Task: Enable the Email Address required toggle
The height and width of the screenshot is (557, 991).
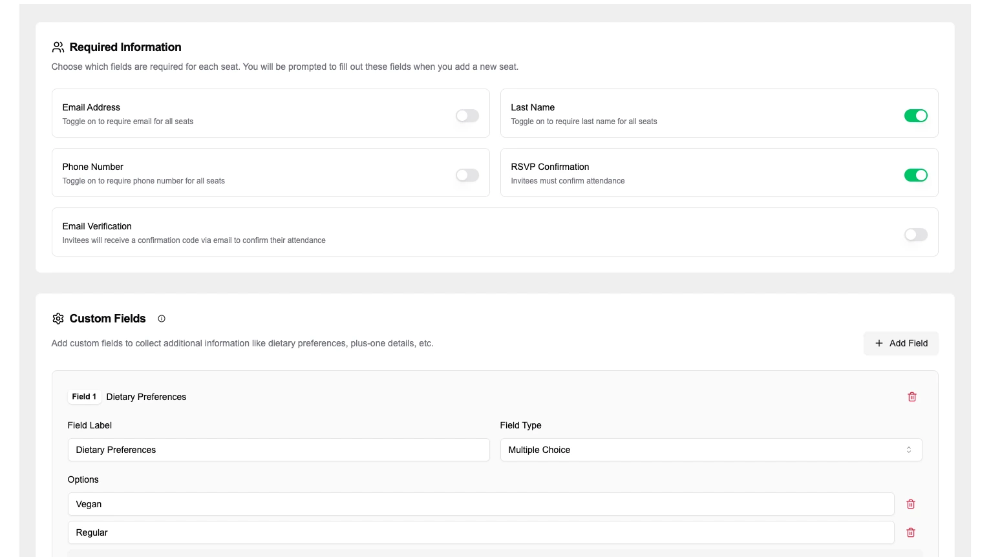Action: 467,116
